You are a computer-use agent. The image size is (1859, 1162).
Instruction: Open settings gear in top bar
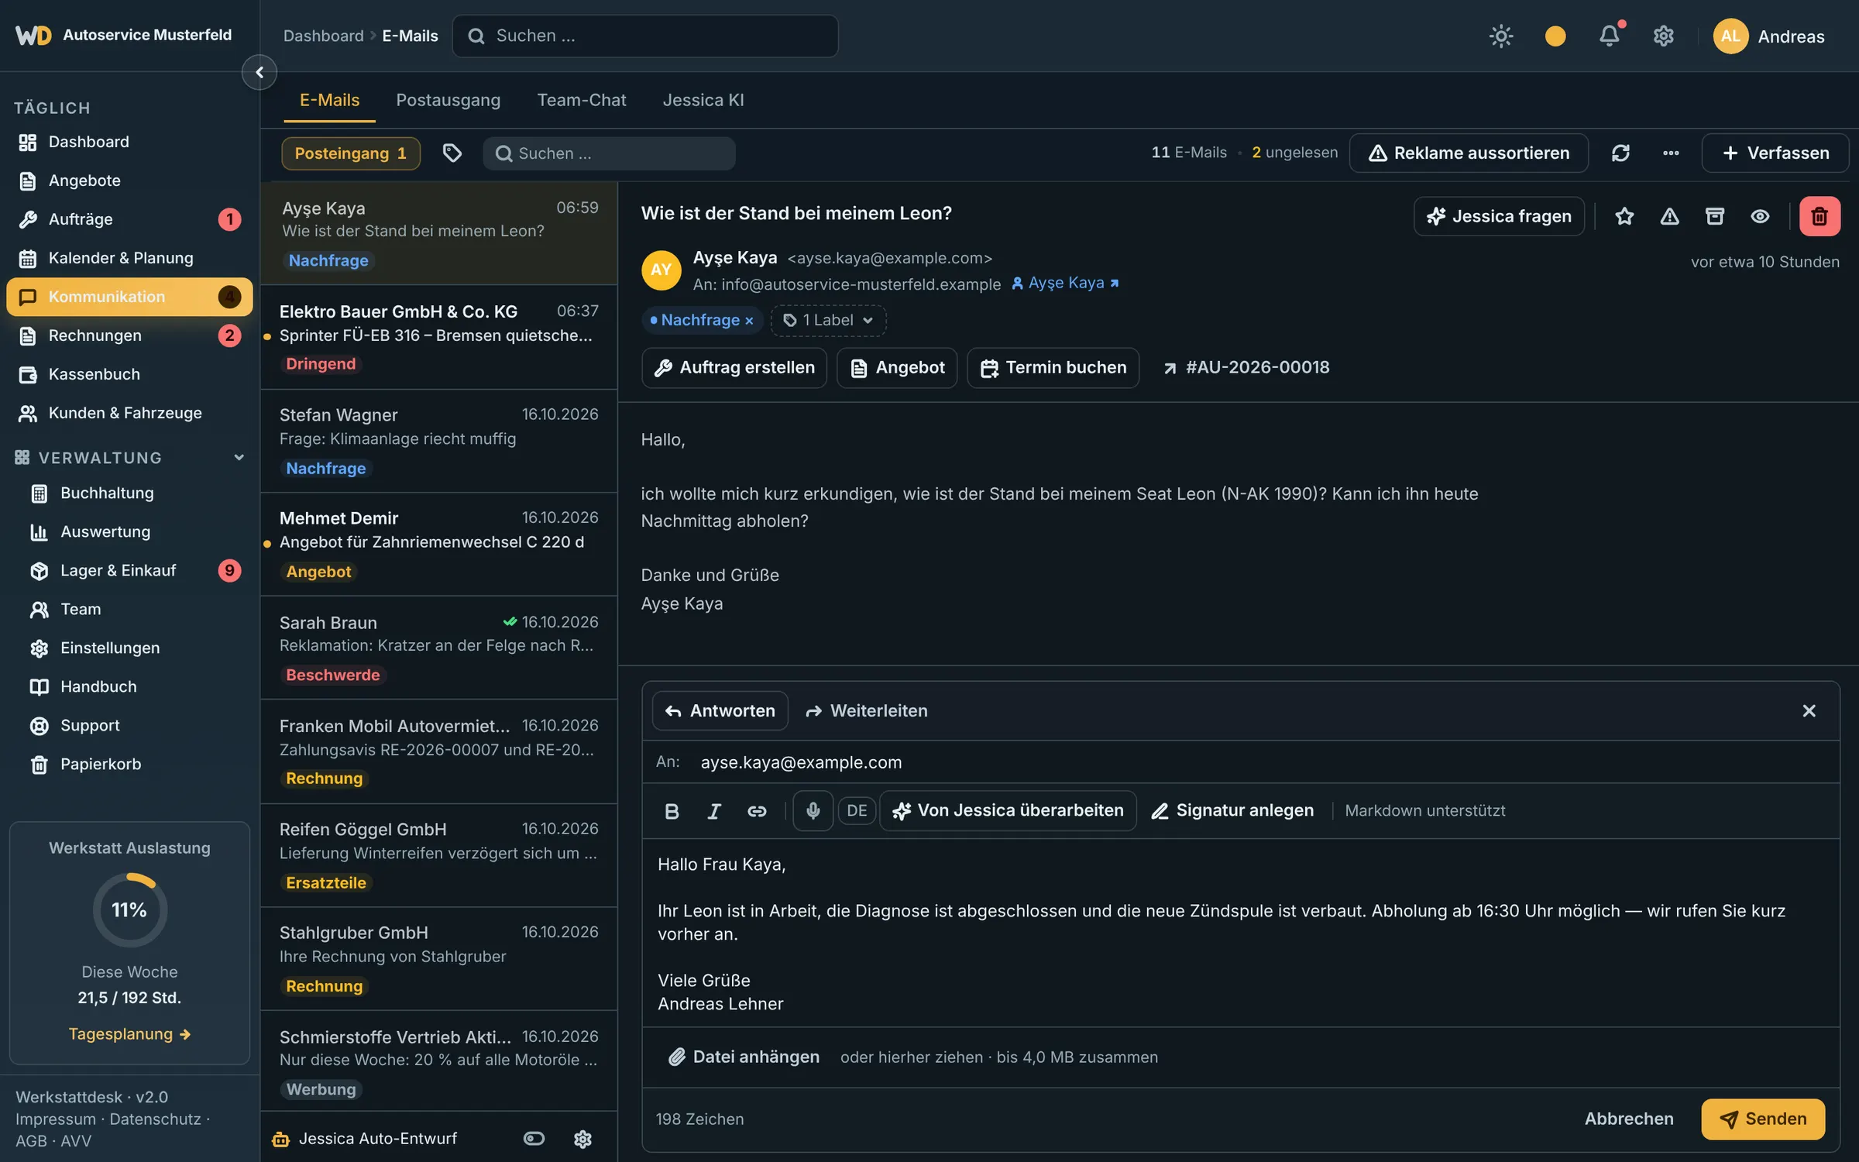click(x=1663, y=36)
